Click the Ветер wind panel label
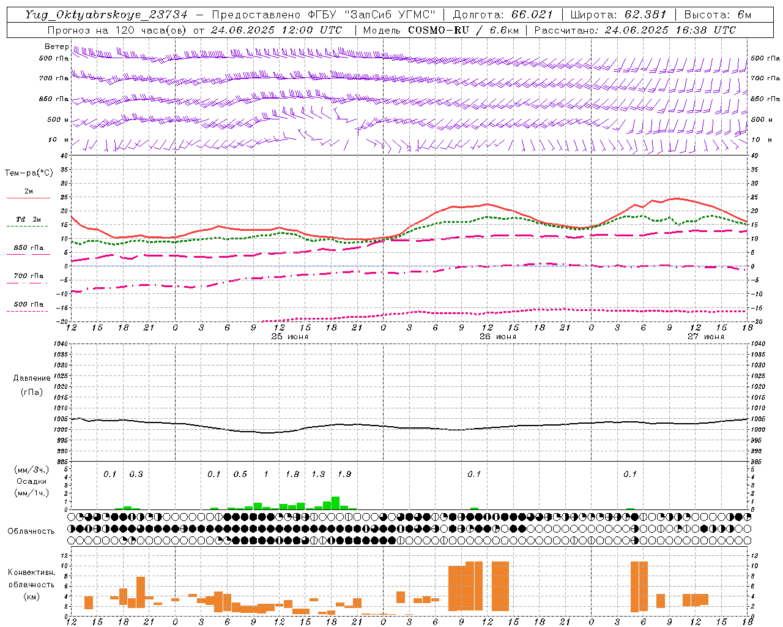Image resolution: width=783 pixels, height=627 pixels. click(x=56, y=47)
